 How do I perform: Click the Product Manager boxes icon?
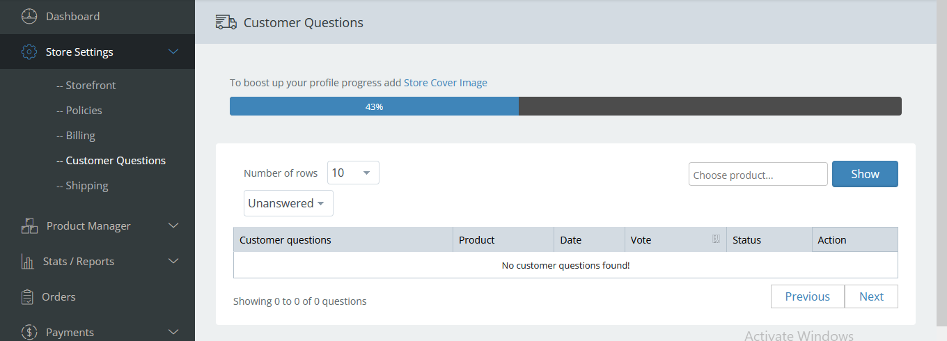coord(29,225)
